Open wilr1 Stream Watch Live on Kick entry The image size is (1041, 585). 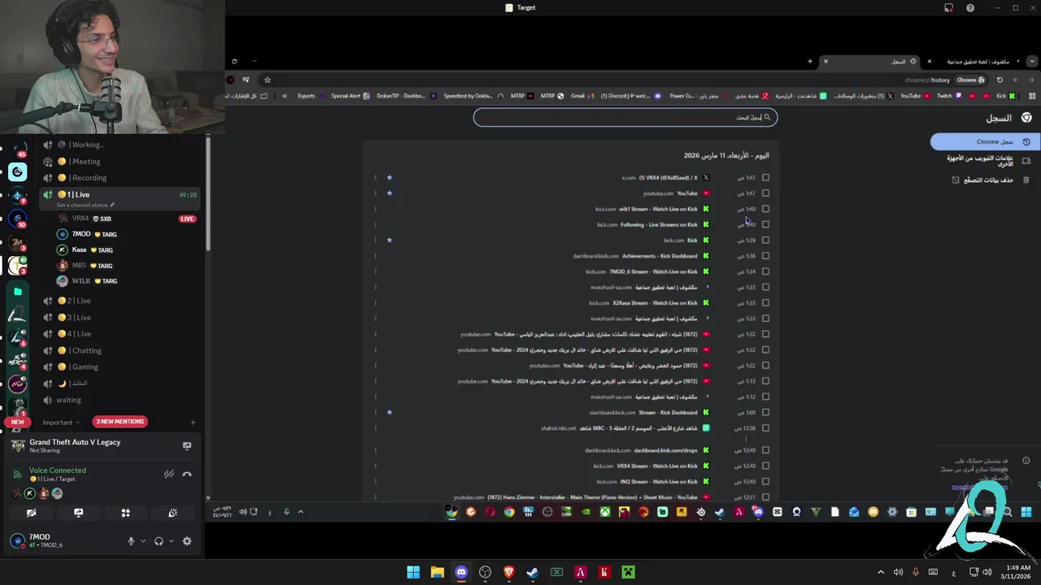coord(658,209)
